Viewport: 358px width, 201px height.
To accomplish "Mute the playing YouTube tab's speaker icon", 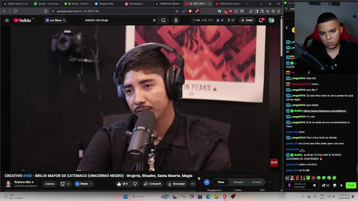I will point(190,4).
